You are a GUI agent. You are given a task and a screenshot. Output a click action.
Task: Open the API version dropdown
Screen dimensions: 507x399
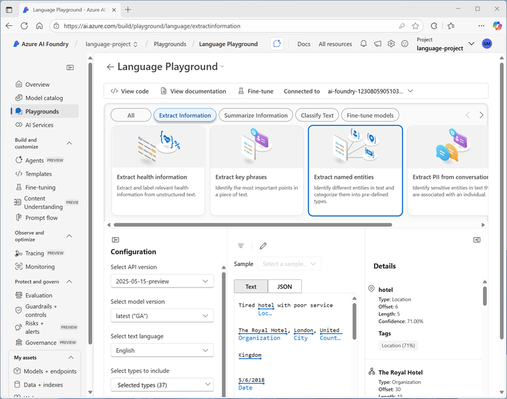click(x=162, y=281)
